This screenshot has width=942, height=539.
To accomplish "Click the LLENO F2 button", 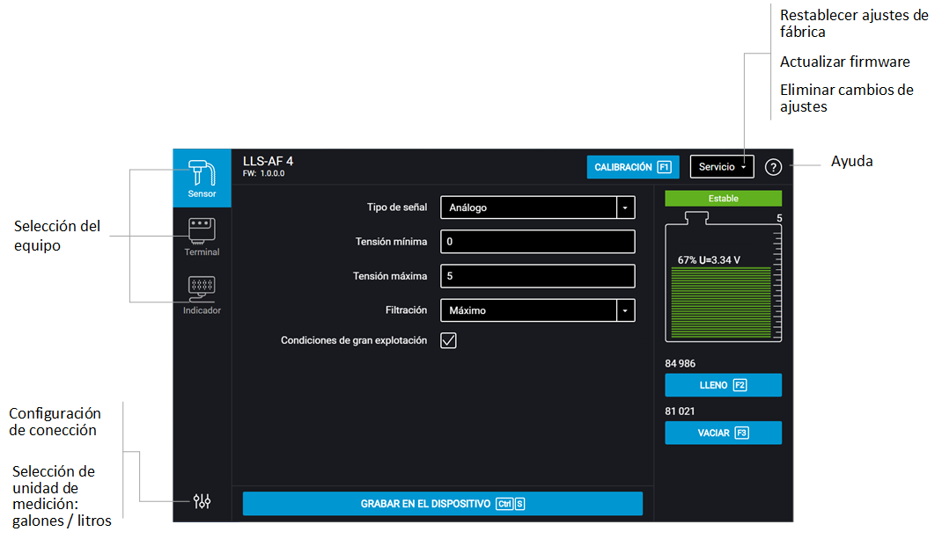I will (723, 384).
